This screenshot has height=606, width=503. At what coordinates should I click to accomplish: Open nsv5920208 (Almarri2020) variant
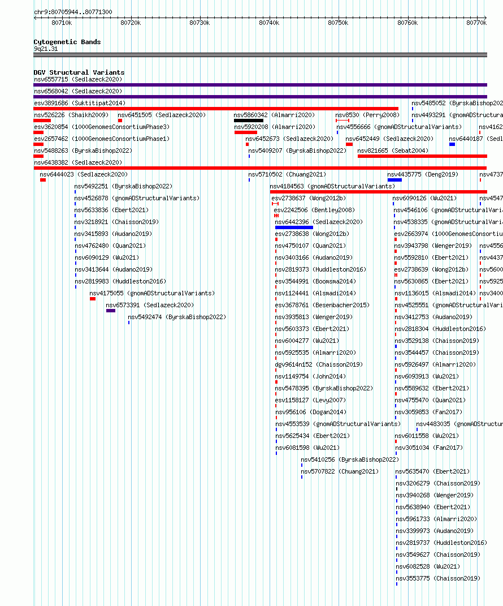point(275,127)
